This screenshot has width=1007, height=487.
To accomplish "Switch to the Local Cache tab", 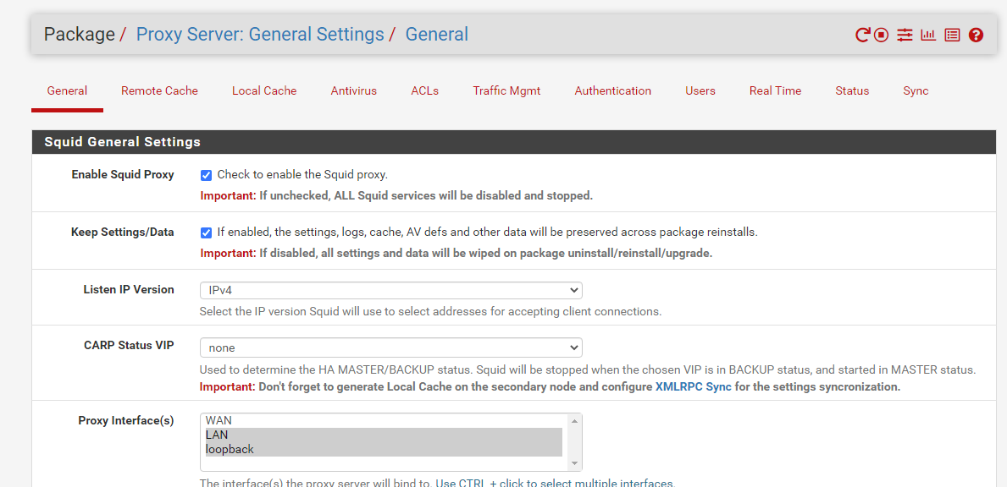I will [264, 91].
